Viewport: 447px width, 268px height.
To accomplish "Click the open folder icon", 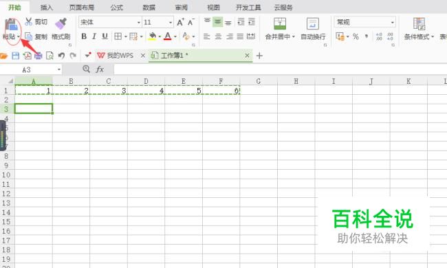I will 3,56.
